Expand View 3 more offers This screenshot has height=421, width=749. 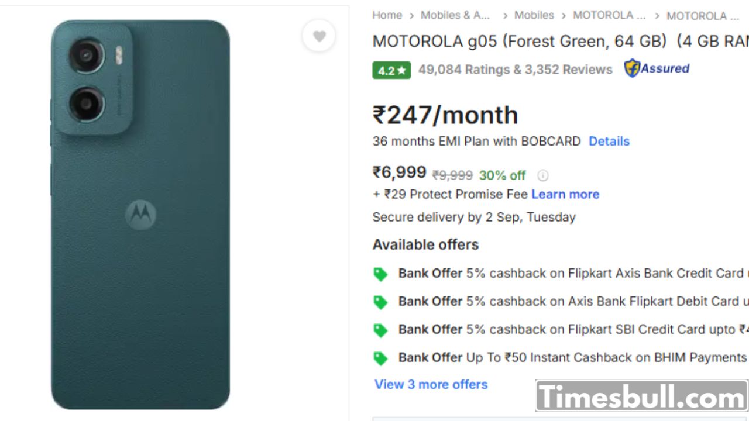pyautogui.click(x=431, y=384)
